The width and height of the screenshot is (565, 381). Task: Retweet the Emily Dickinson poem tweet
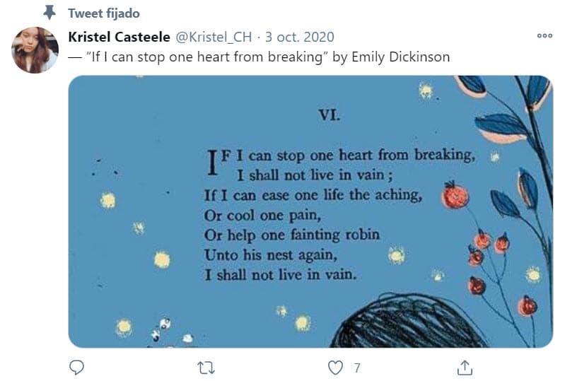206,368
